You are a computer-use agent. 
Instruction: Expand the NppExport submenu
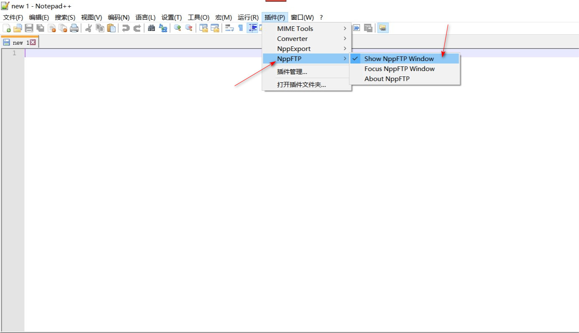coord(307,49)
